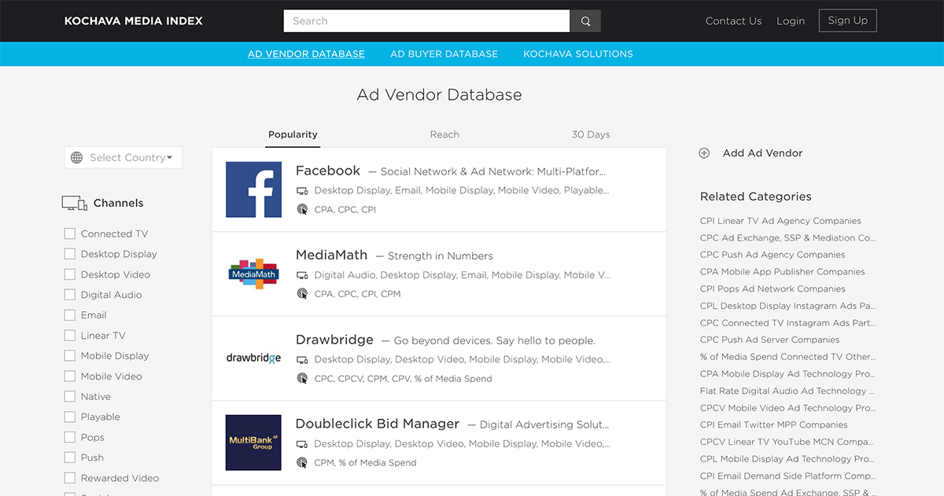Open Kochava Solutions menu item
The width and height of the screenshot is (944, 496).
tap(578, 54)
